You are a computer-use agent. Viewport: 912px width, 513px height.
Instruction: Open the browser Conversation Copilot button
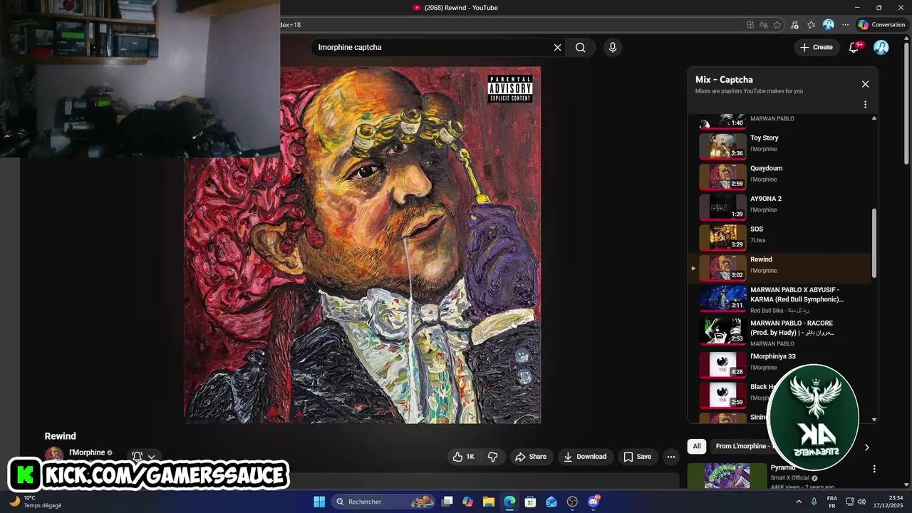[x=881, y=25]
